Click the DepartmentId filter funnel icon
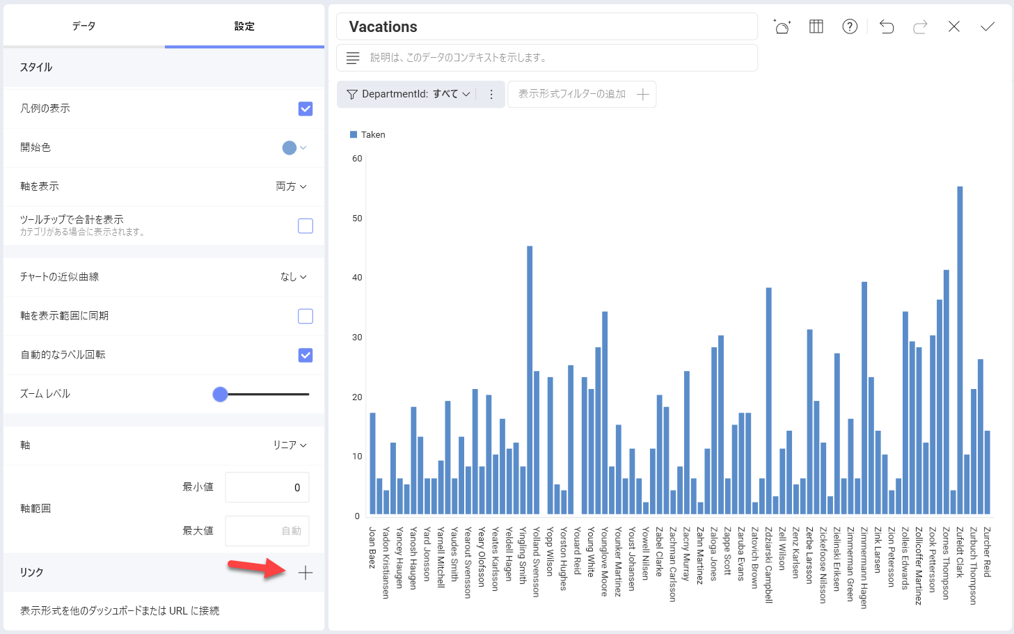 [352, 94]
